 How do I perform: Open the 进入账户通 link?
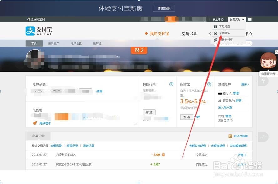(x=225, y=107)
